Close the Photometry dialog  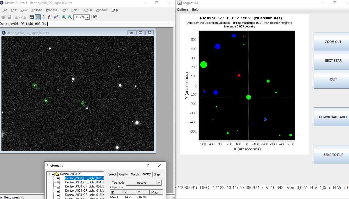pos(160,165)
